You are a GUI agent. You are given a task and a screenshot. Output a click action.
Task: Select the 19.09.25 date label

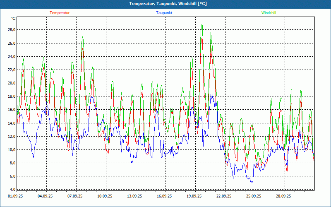pyautogui.click(x=194, y=196)
